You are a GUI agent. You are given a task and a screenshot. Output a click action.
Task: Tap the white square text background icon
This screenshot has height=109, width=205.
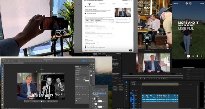pyautogui.click(x=197, y=56)
